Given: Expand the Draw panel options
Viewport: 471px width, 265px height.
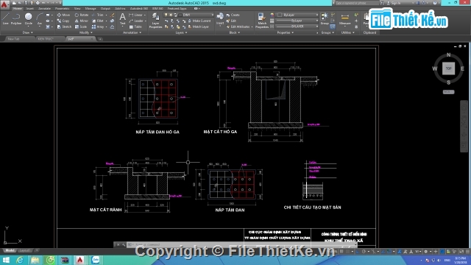Looking at the screenshot, I should (28, 32).
